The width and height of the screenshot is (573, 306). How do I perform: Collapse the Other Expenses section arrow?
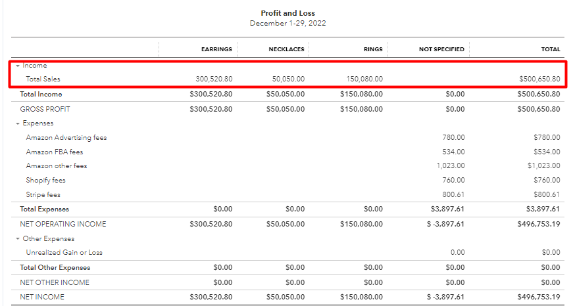18,239
